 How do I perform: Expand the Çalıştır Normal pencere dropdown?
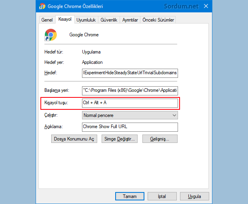tap(130, 115)
